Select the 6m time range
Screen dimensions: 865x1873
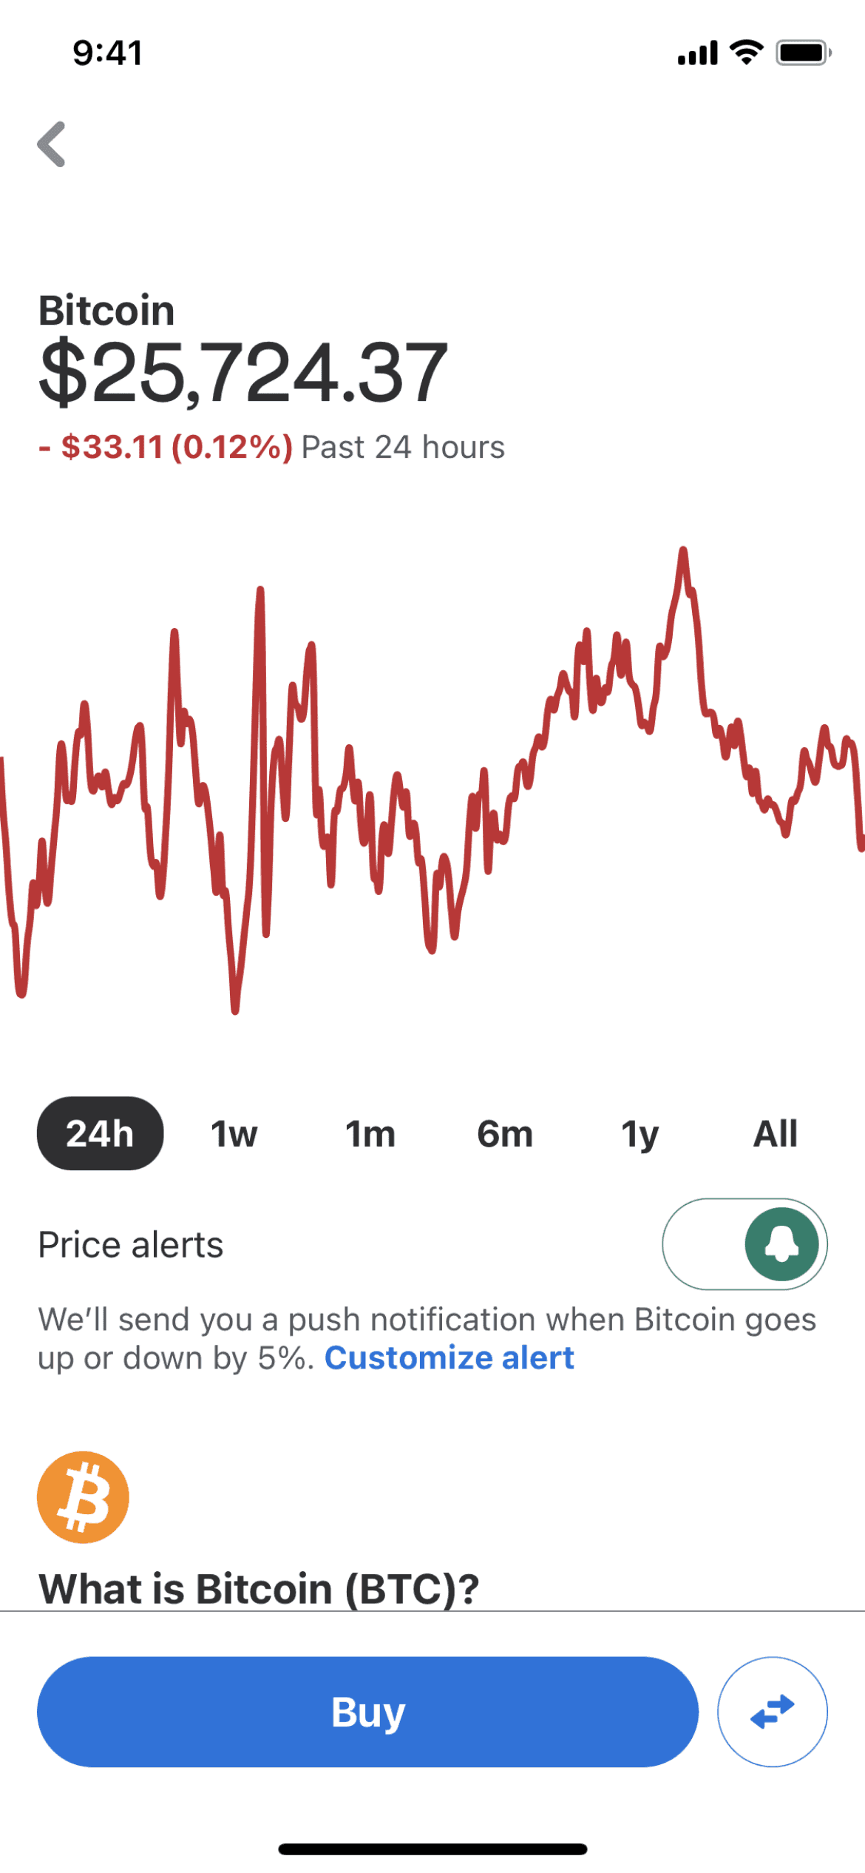tap(505, 1133)
